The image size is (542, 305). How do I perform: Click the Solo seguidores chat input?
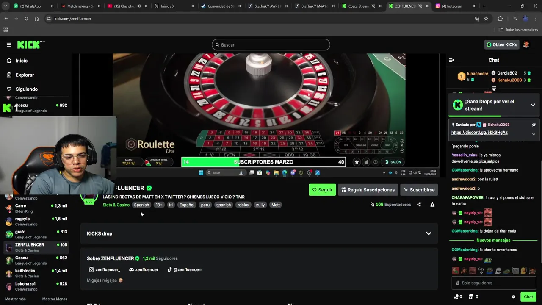(x=494, y=283)
